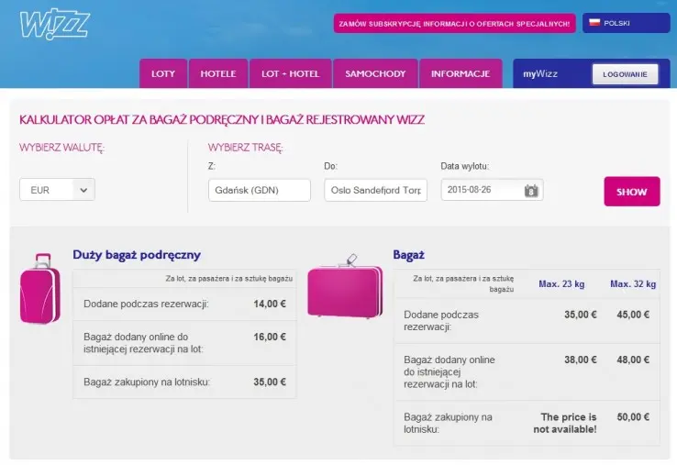Click the cabin bag 35,00 € airport price
The height and width of the screenshot is (465, 677).
(x=270, y=382)
